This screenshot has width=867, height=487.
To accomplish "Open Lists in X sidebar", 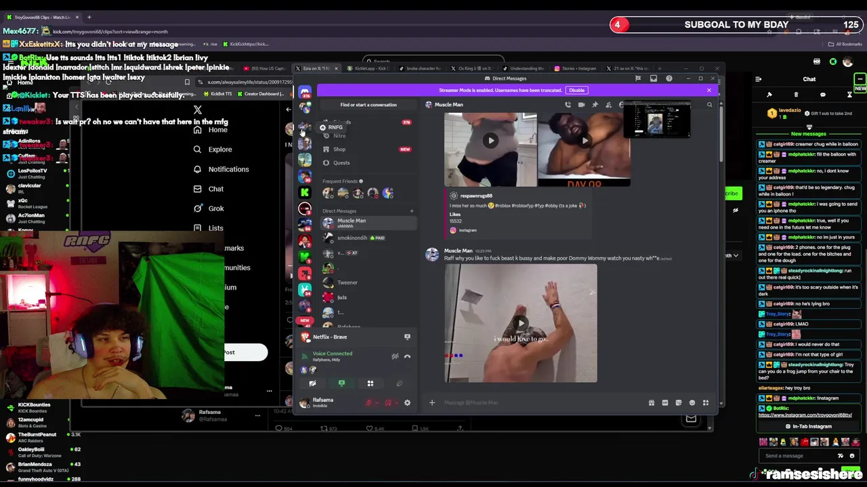I will point(209,228).
